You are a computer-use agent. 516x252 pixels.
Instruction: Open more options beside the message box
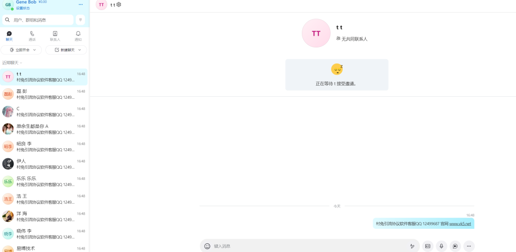click(x=469, y=246)
